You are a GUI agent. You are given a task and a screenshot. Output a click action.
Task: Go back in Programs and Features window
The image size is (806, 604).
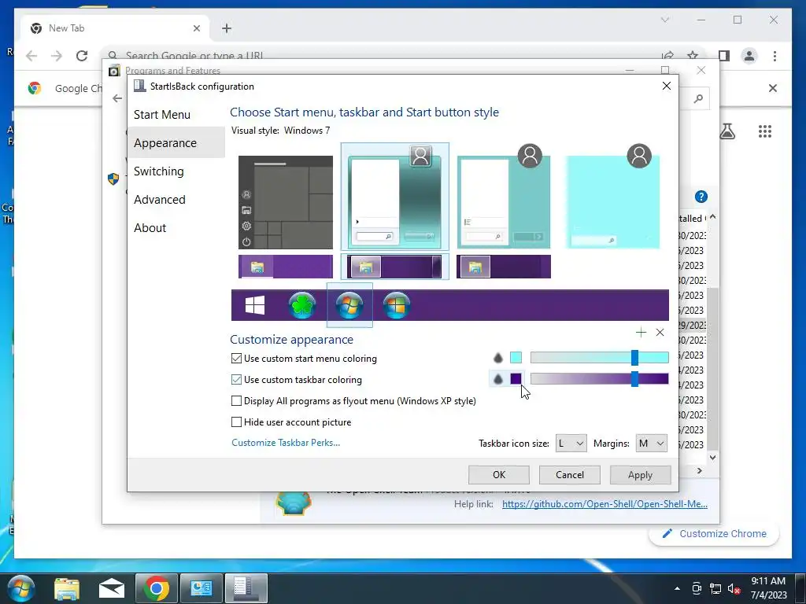pyautogui.click(x=117, y=98)
